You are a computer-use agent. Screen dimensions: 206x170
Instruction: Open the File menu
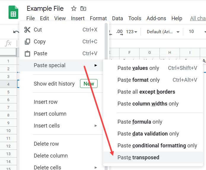(31, 18)
